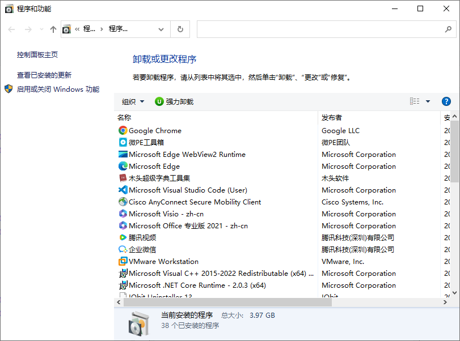Select the 腾讯视频 play icon
460x341 pixels.
[x=123, y=237]
